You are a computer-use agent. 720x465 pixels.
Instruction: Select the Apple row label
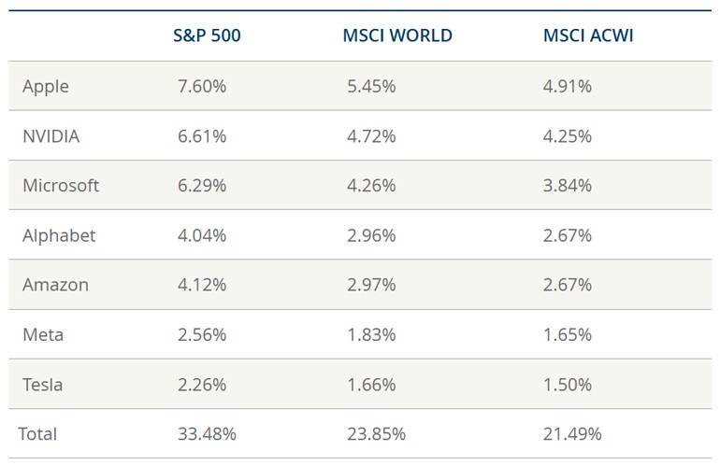(46, 87)
